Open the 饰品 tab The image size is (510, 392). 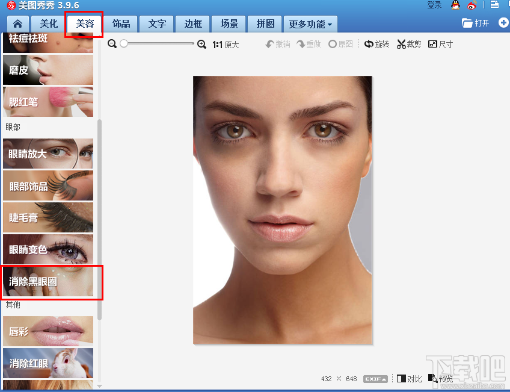(121, 23)
